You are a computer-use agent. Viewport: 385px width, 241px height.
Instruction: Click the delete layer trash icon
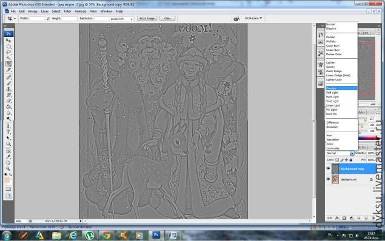point(373,218)
